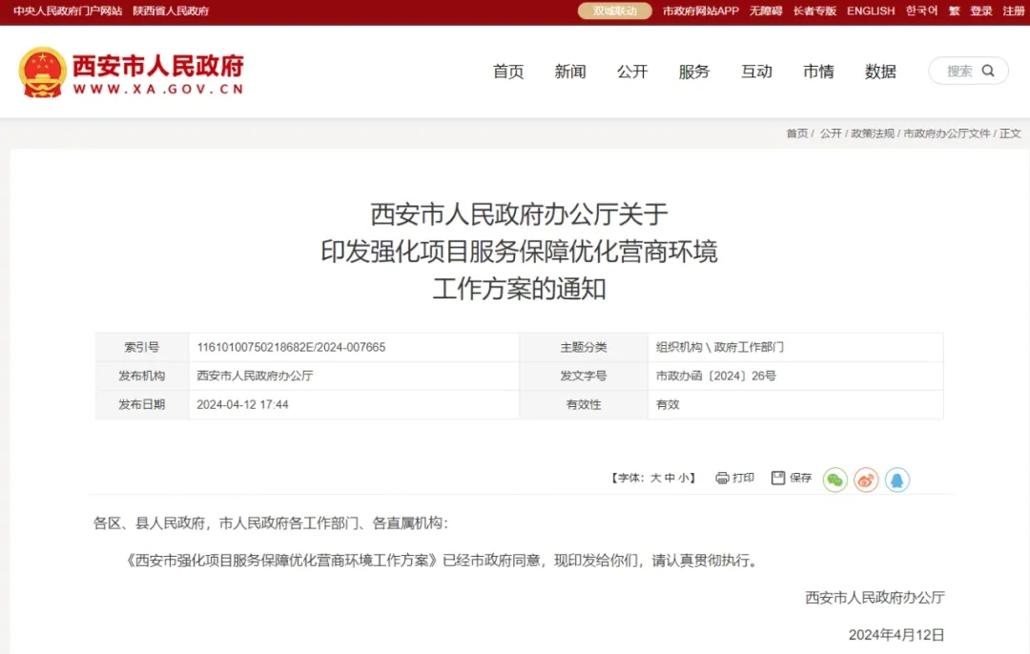Viewport: 1030px width, 654px height.
Task: Click the magnifier search icon
Action: (x=988, y=71)
